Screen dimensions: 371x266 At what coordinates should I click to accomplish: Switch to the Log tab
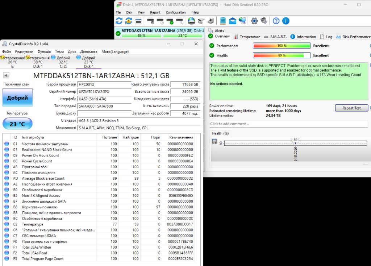326,37
